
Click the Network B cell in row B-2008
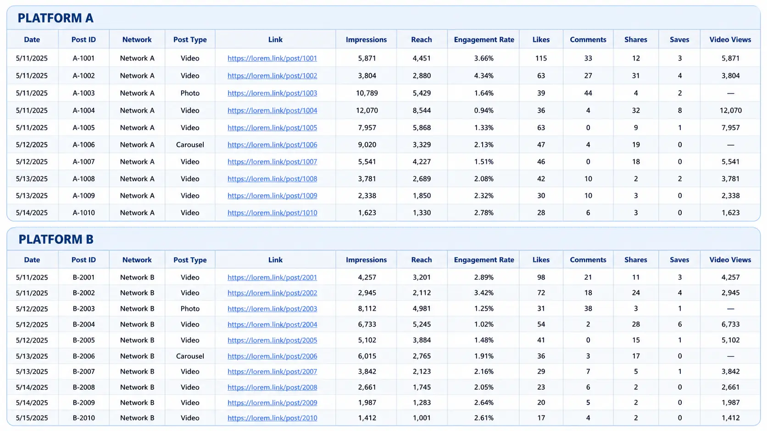coord(137,387)
